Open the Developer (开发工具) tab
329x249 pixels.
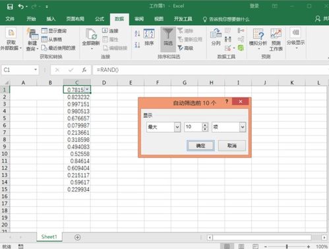(183, 19)
